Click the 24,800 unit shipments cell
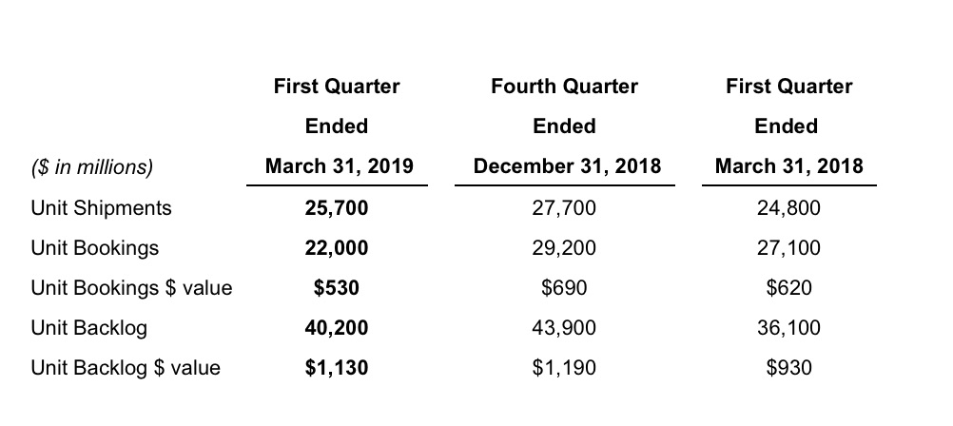The height and width of the screenshot is (426, 953). pos(788,208)
